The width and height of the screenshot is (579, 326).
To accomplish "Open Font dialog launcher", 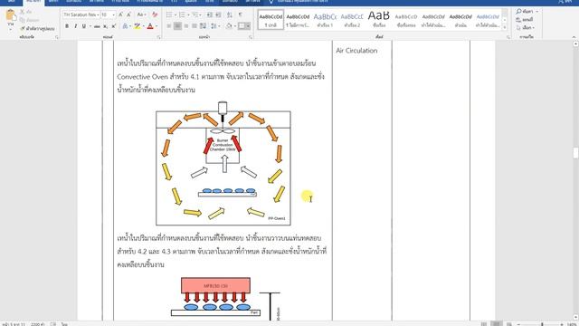I will pos(159,37).
